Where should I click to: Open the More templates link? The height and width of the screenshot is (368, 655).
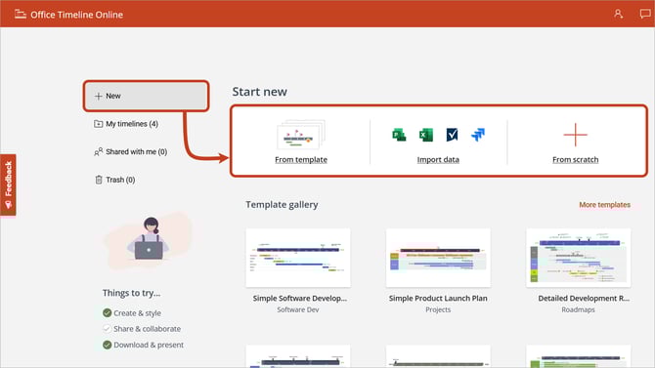coord(604,205)
